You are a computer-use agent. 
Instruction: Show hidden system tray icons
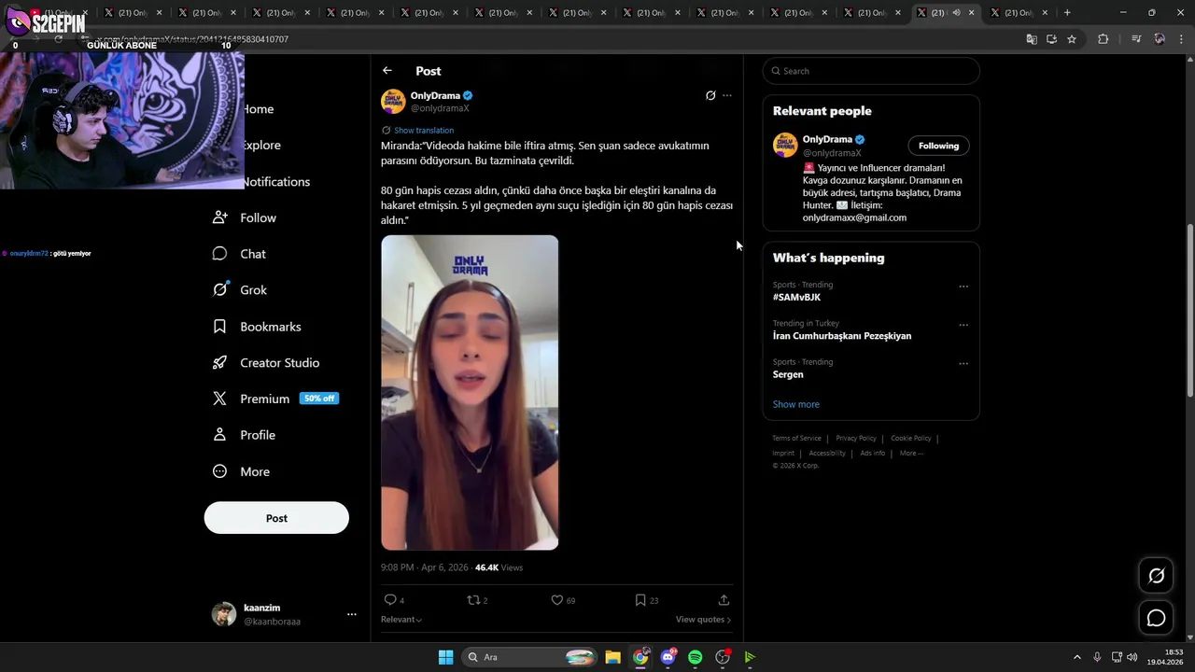click(1076, 657)
